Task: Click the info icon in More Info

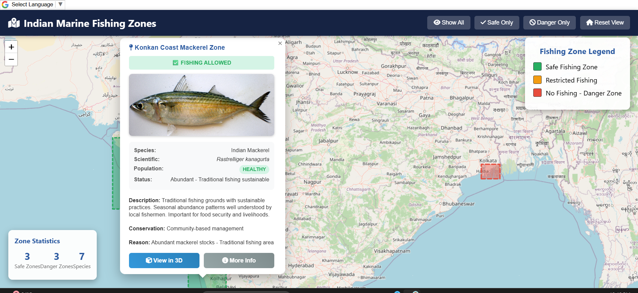Action: pos(225,261)
